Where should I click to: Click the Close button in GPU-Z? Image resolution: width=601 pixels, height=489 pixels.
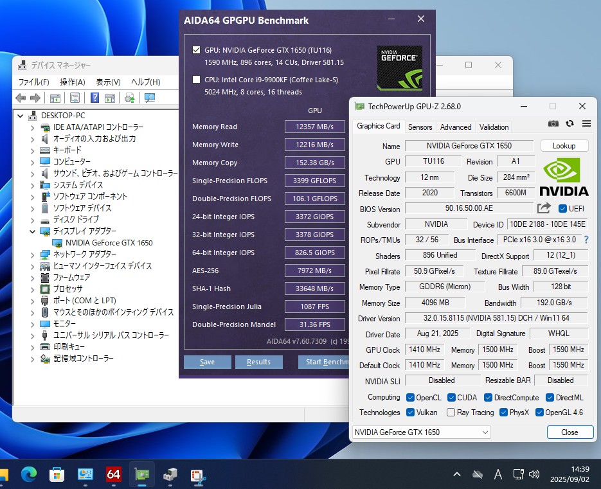click(570, 432)
